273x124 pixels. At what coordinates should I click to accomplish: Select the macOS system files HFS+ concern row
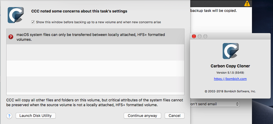[96, 37]
